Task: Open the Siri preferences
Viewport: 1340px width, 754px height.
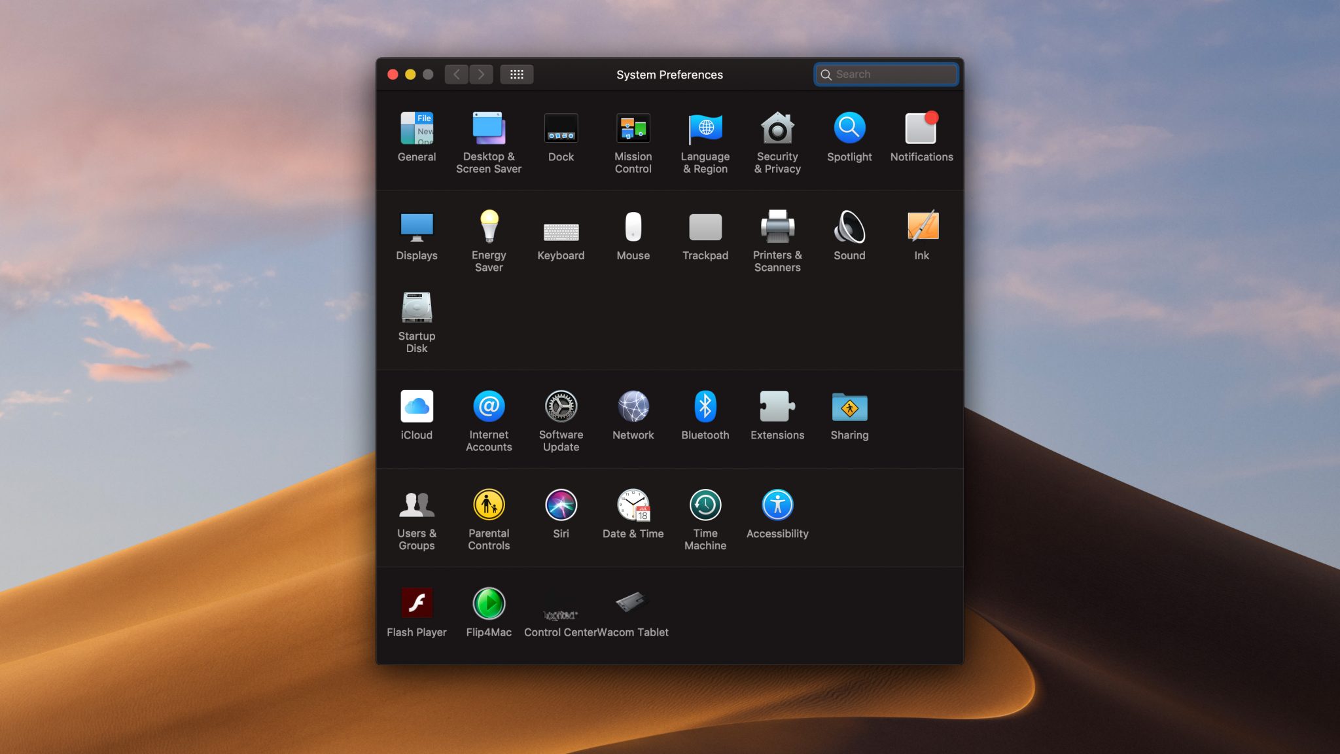Action: [x=561, y=505]
